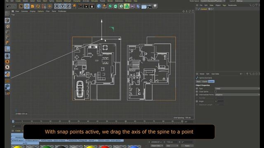
Task: Switch to Texture mode icon
Action: tap(7, 26)
